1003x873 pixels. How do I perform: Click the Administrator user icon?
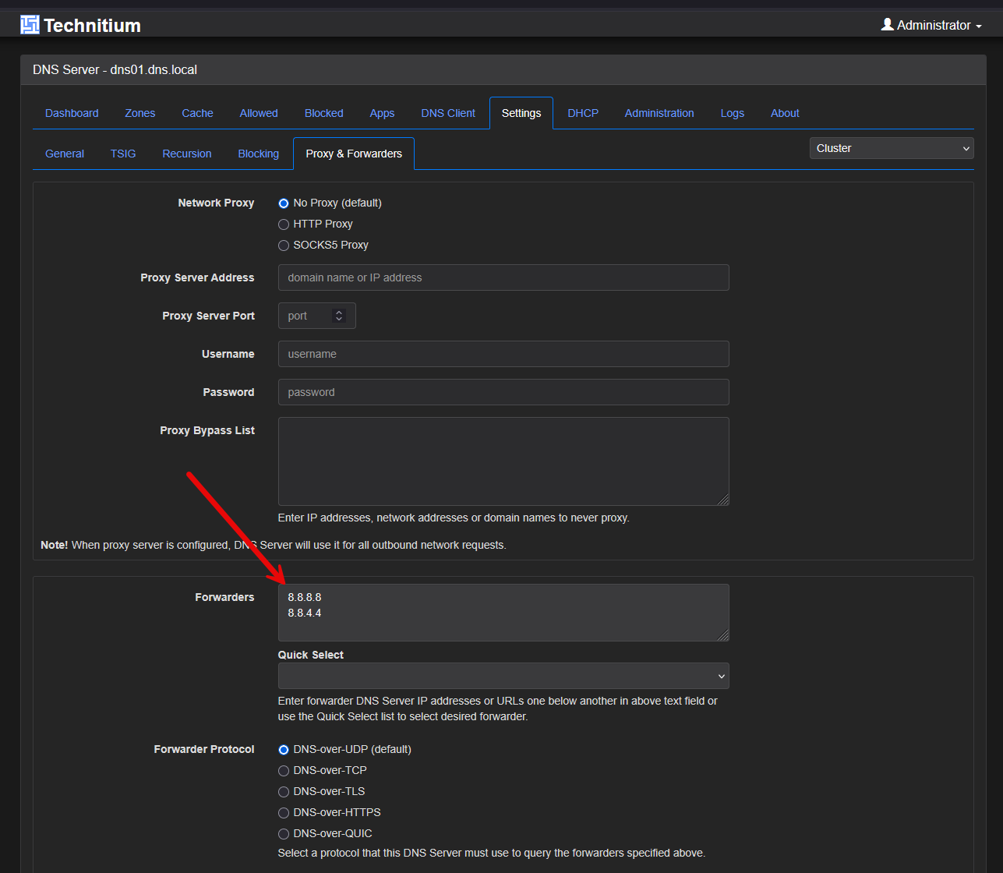(887, 24)
